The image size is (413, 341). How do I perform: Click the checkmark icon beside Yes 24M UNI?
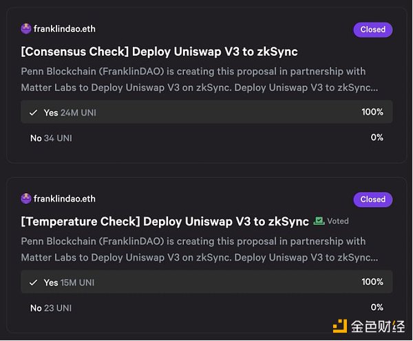[33, 112]
